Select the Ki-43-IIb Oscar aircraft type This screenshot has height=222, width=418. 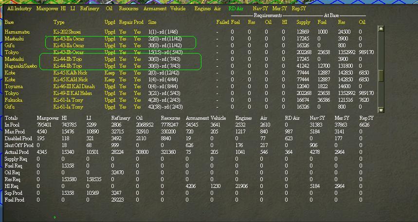[69, 52]
